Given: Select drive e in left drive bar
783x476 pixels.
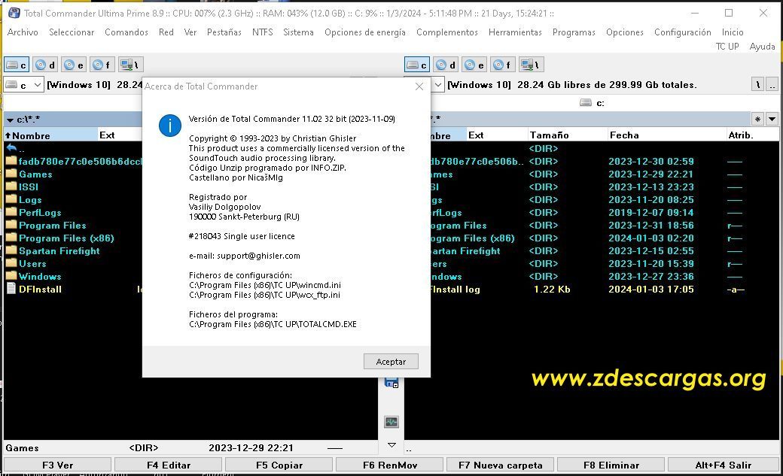Looking at the screenshot, I should point(74,65).
